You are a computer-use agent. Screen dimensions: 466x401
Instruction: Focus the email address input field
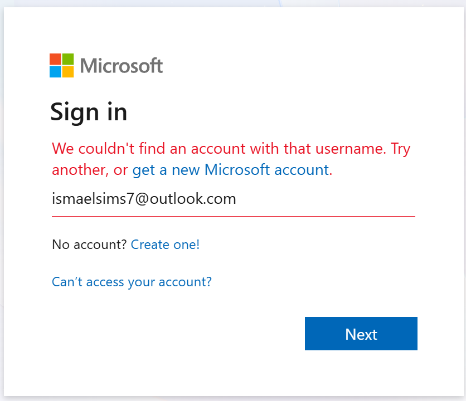tap(234, 199)
